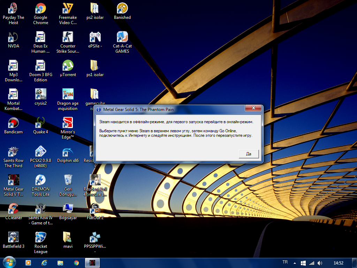Click the Show desktop button beside the clock
The height and width of the screenshot is (268, 357).
click(355, 263)
